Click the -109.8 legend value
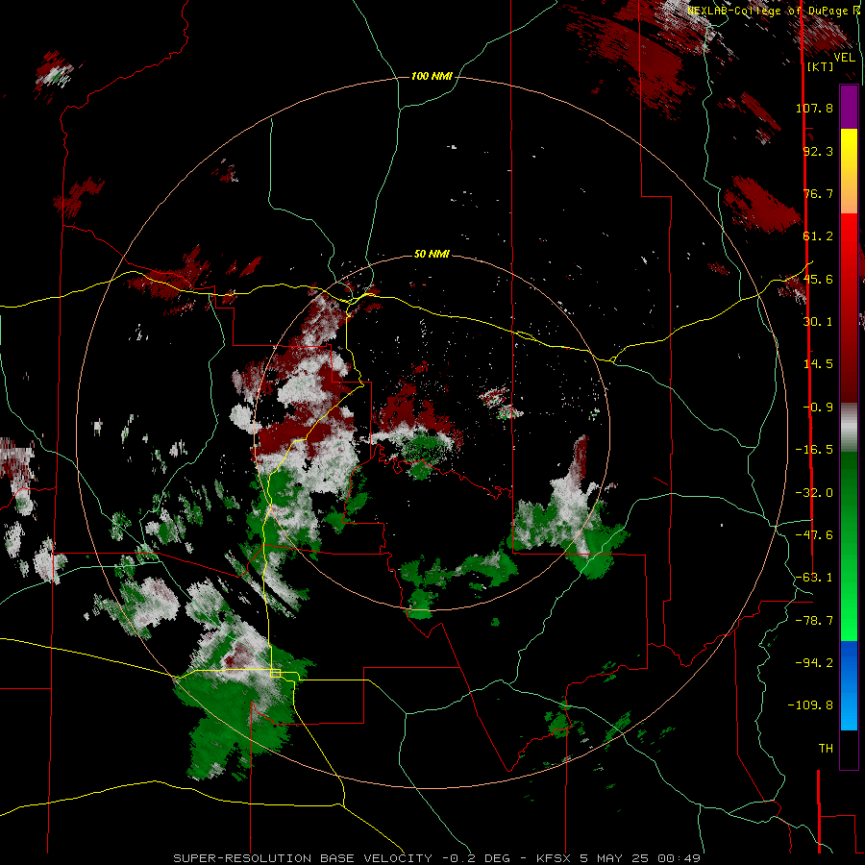The height and width of the screenshot is (865, 865). 810,705
